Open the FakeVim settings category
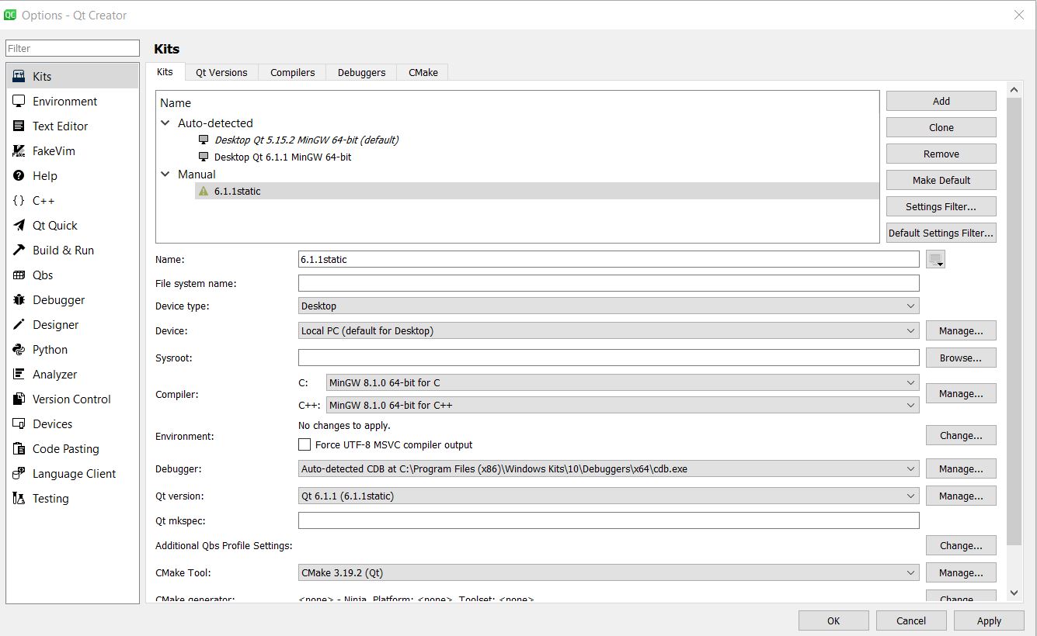Image resolution: width=1037 pixels, height=636 pixels. point(72,150)
